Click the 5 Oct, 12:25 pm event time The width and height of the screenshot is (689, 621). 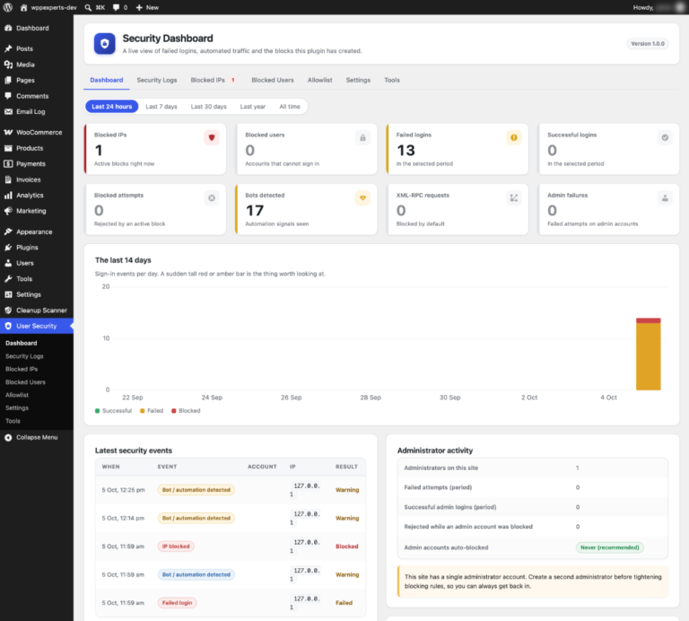point(124,490)
